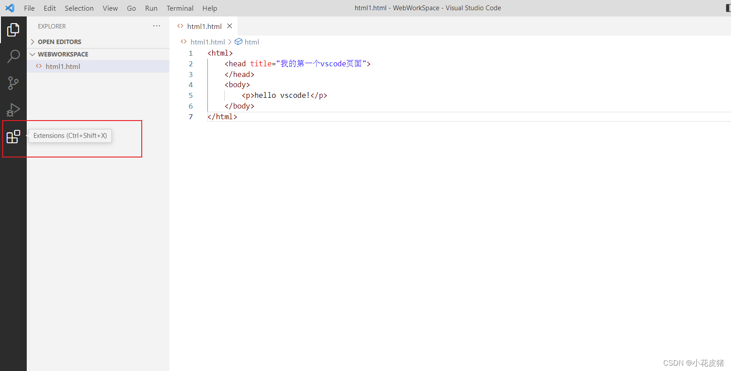Open Explorer views and more actions ellipsis
This screenshot has height=371, width=731.
156,26
